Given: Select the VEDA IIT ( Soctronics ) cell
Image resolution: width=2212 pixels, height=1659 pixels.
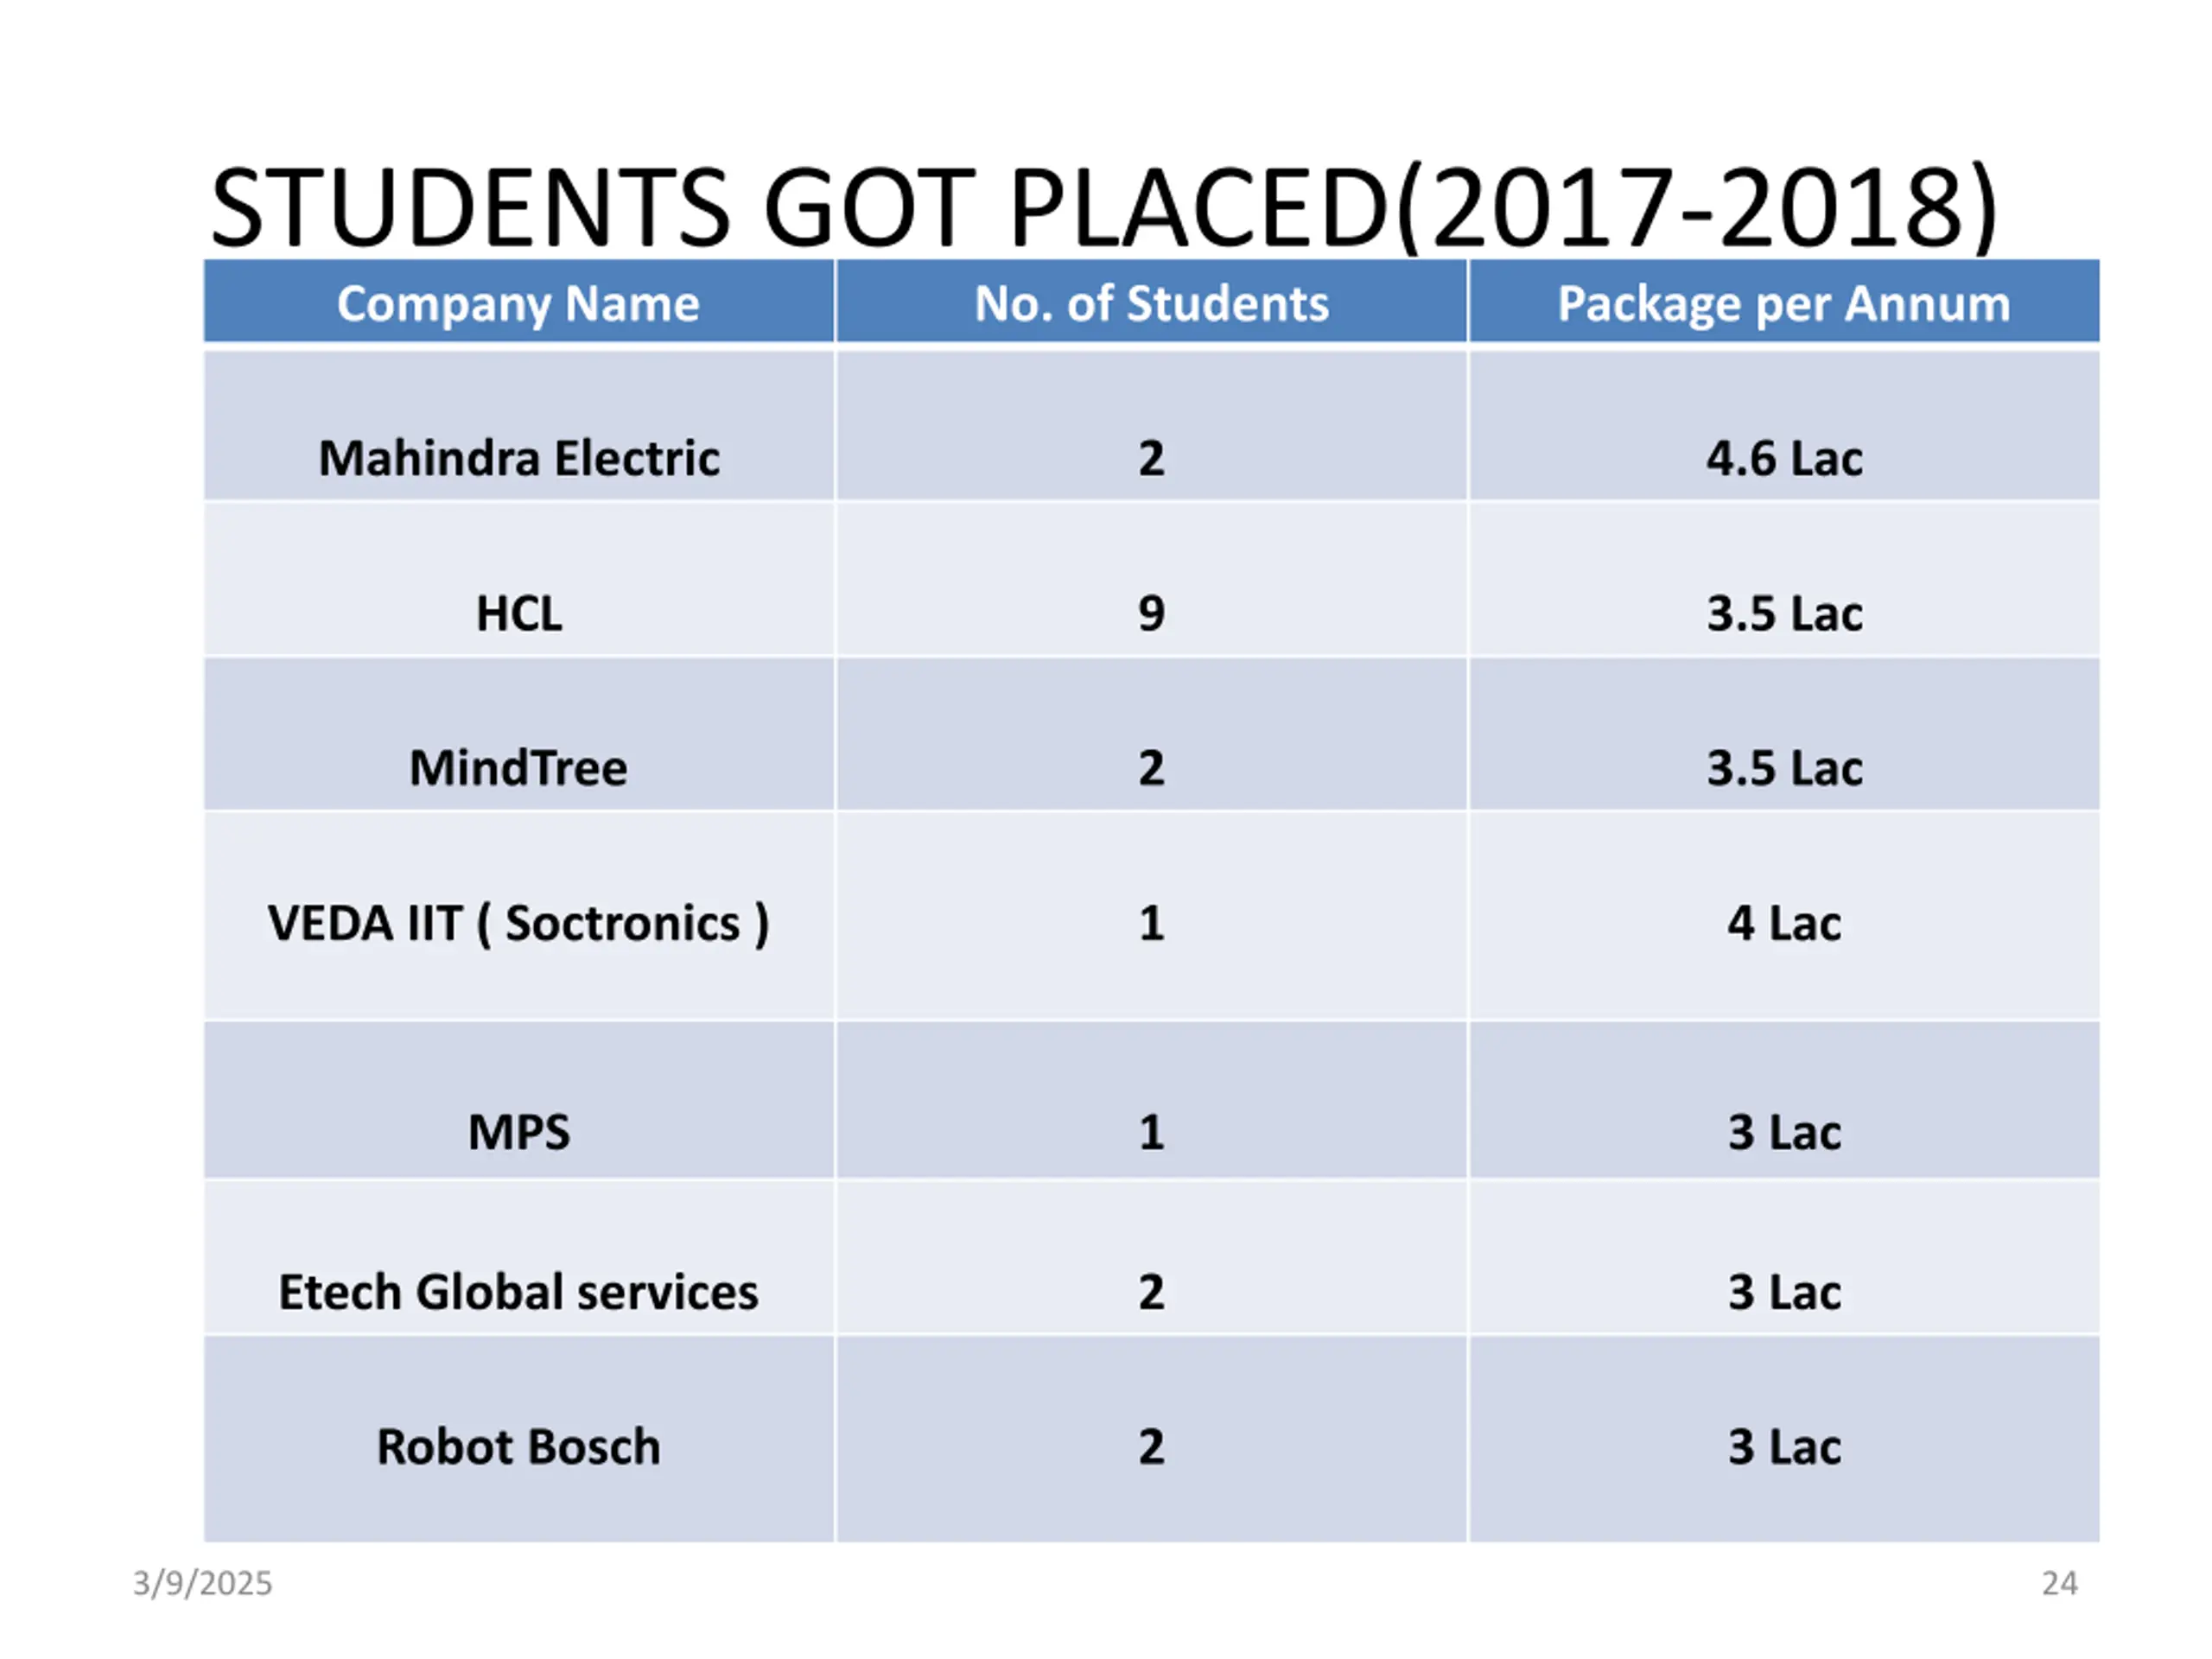Looking at the screenshot, I should coord(519,916).
